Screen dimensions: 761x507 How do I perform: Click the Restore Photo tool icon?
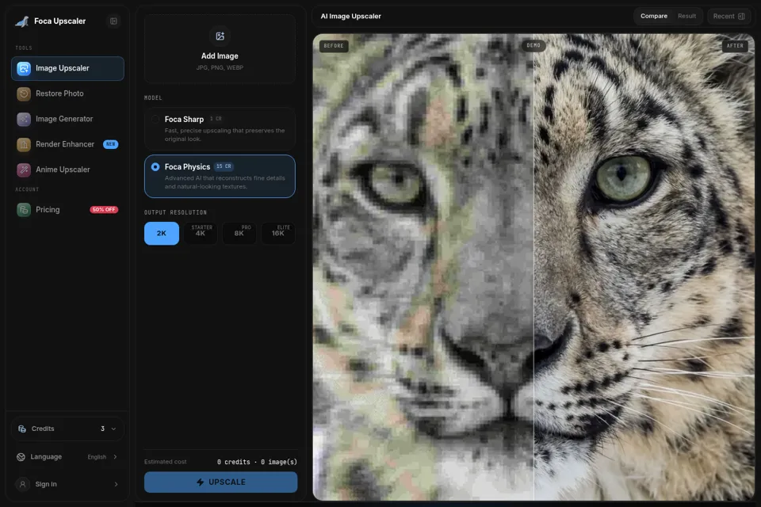pyautogui.click(x=24, y=93)
